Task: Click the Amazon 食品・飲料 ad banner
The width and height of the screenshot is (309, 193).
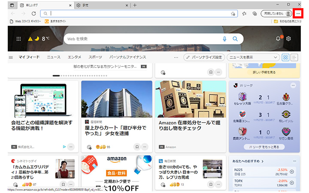Action: tap(117, 173)
